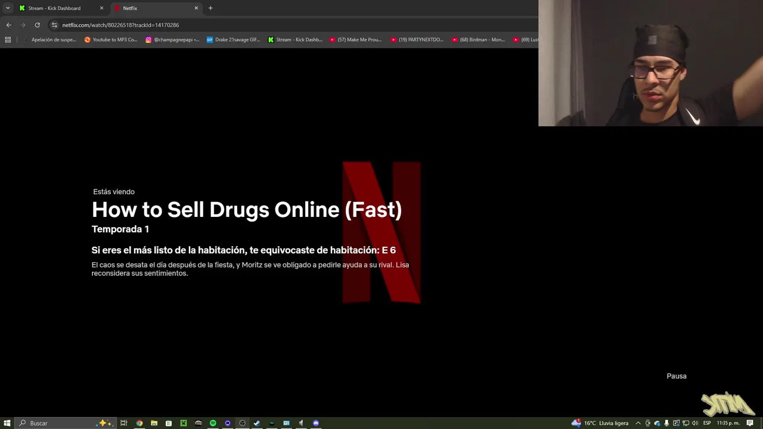Expand the tab search dropdown
The image size is (763, 429).
point(8,8)
